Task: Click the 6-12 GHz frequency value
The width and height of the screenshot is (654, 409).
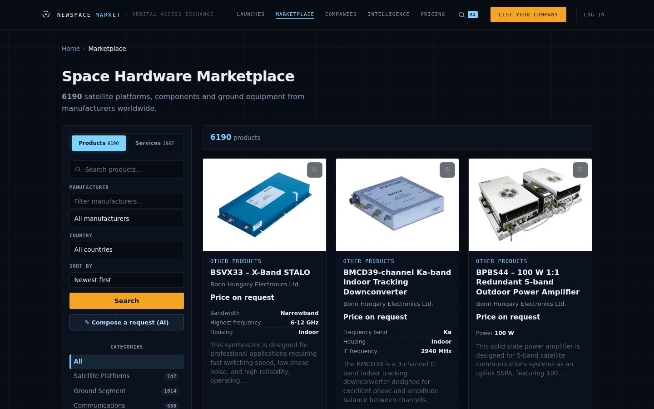Action: click(x=304, y=323)
